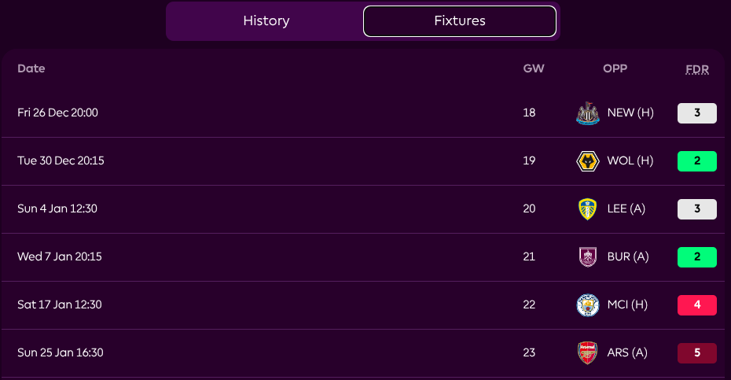This screenshot has height=380, width=731.
Task: Click the GW column header
Action: click(534, 68)
